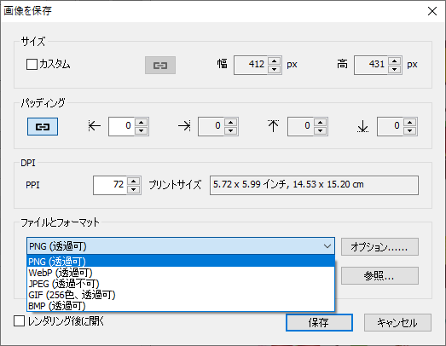Click the bottom padding down-arrow icon
446x346 pixels.
point(362,126)
